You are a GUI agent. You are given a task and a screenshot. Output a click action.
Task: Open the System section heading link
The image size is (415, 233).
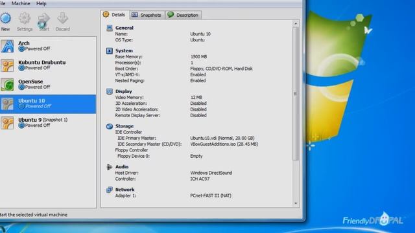[124, 50]
